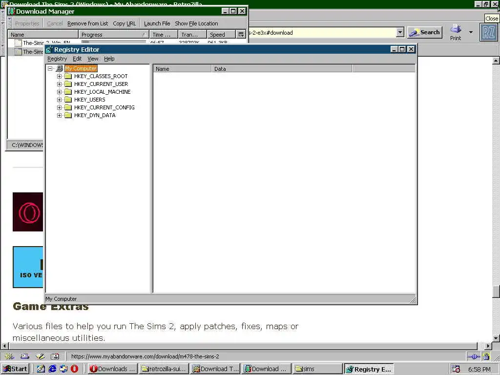
Task: Click Show Desktop quick launch icon
Action: coord(41,369)
